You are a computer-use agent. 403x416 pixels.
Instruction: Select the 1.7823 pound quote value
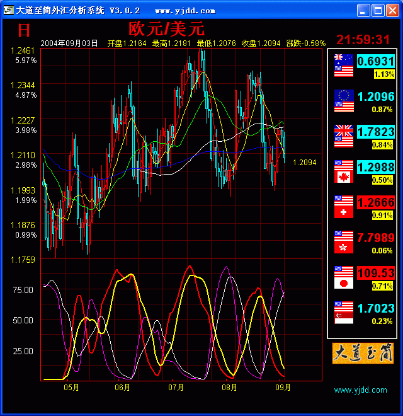(x=376, y=132)
